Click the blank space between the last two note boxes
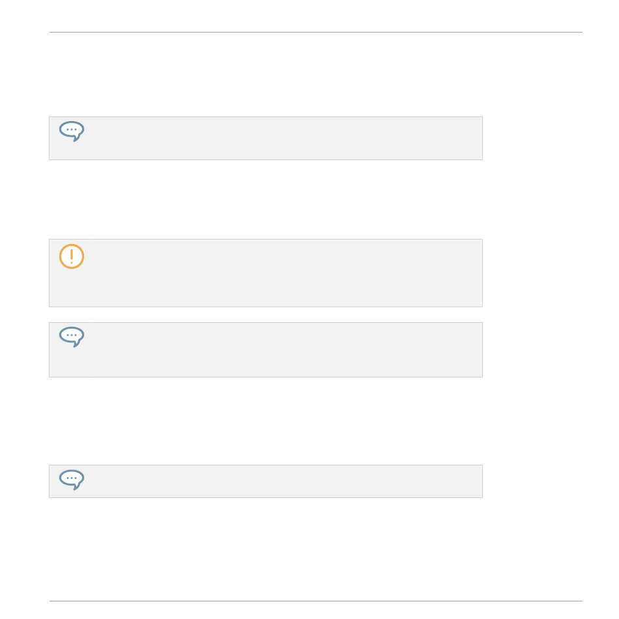Screen dimensions: 619x619 [266, 421]
